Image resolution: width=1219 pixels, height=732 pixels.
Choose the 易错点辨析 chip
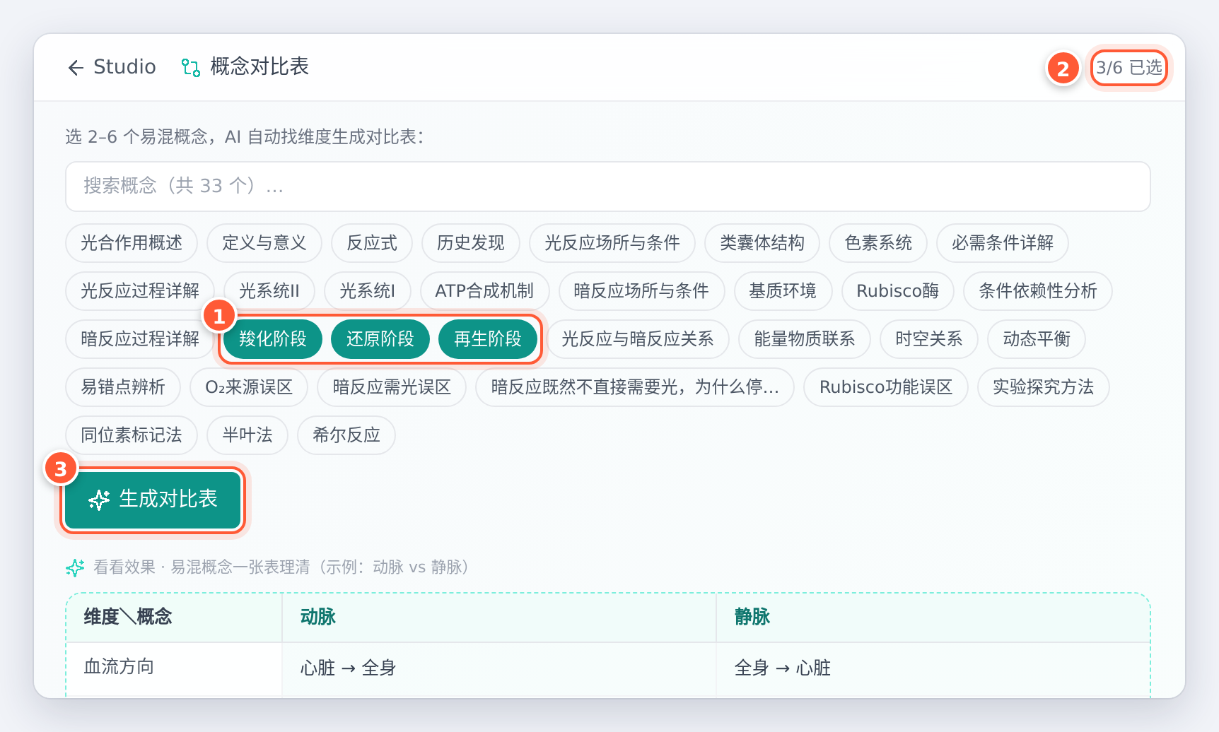pos(123,387)
